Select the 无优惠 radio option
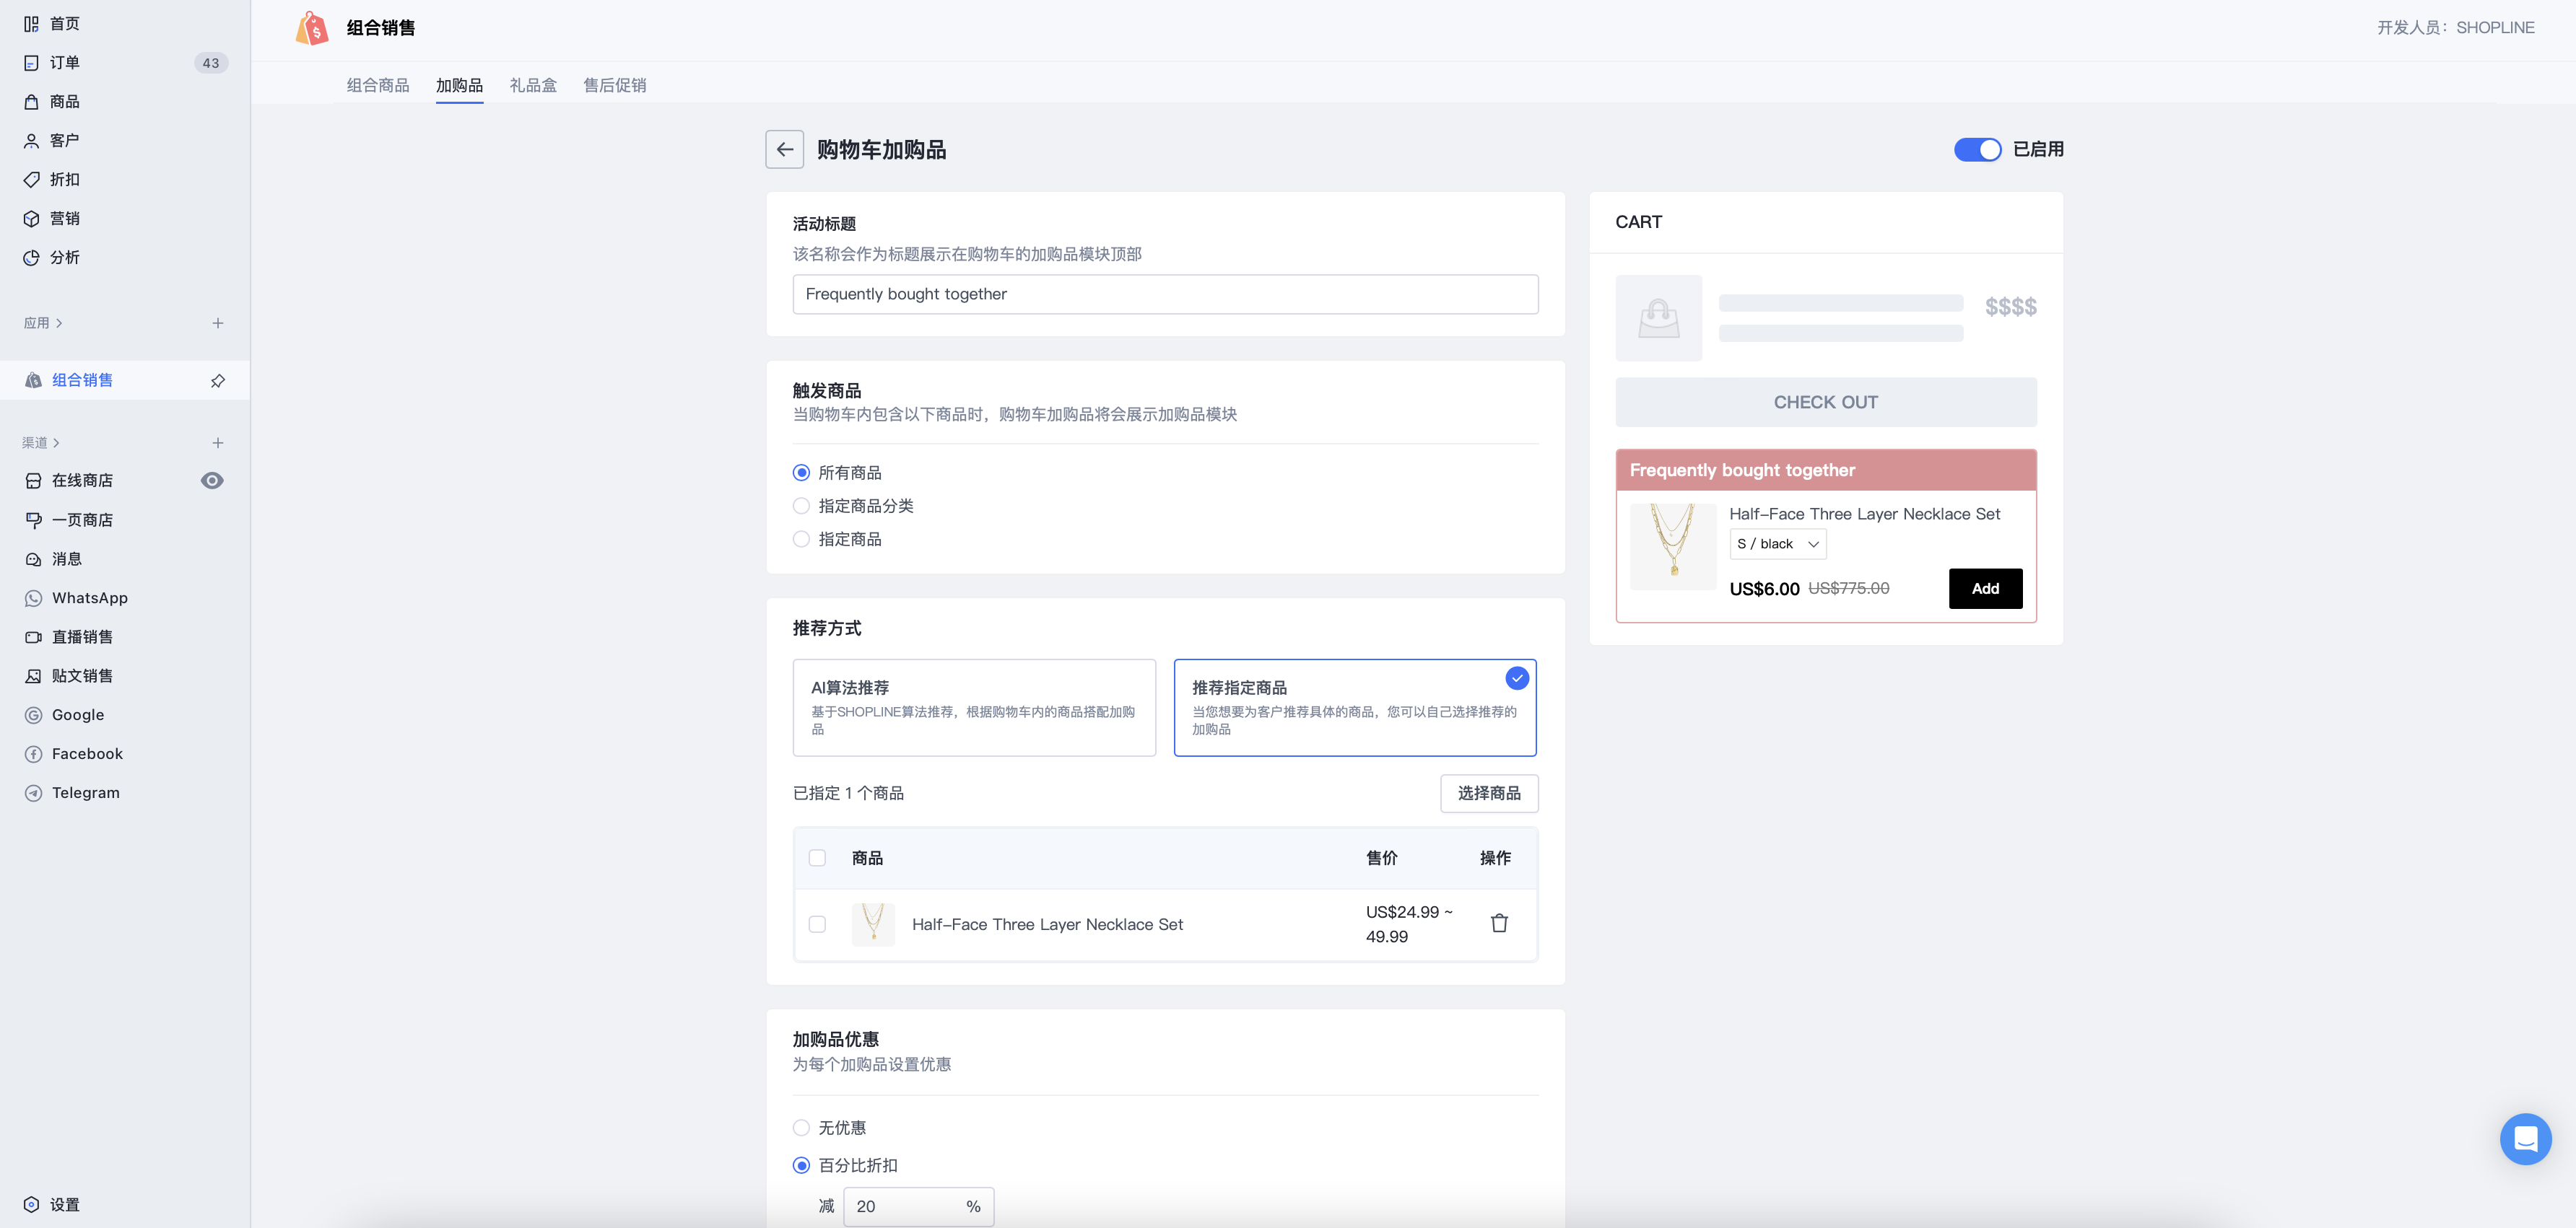This screenshot has height=1228, width=2576. [x=801, y=1127]
